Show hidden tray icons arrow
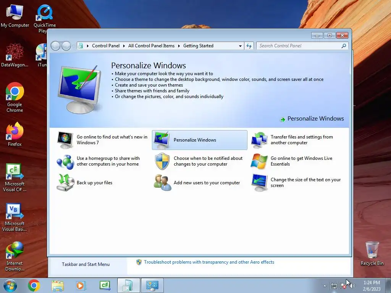The width and height of the screenshot is (391, 293). tap(325, 286)
